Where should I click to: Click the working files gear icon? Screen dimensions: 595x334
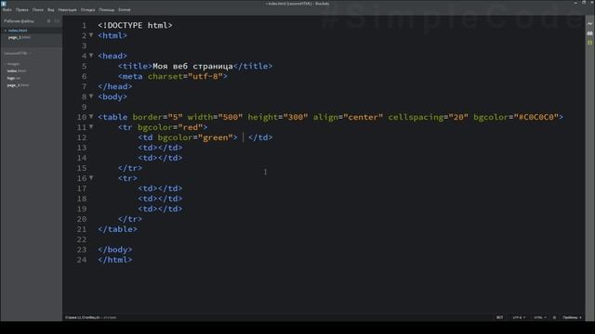pos(49,21)
